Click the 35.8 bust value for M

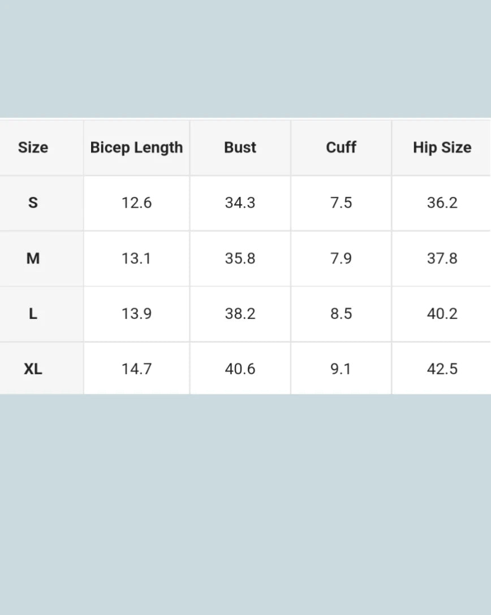(x=240, y=258)
